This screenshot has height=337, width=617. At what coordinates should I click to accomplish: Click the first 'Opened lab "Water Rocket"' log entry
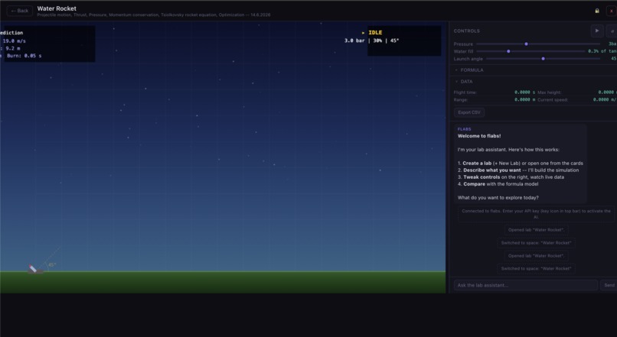(536, 230)
